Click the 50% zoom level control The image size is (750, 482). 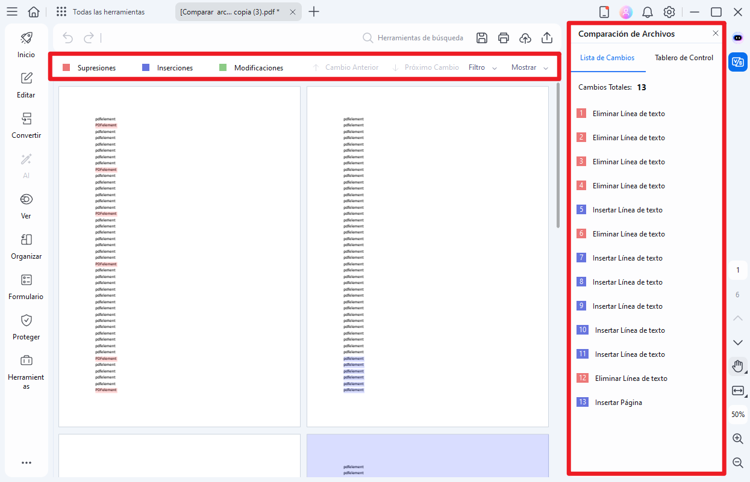737,414
